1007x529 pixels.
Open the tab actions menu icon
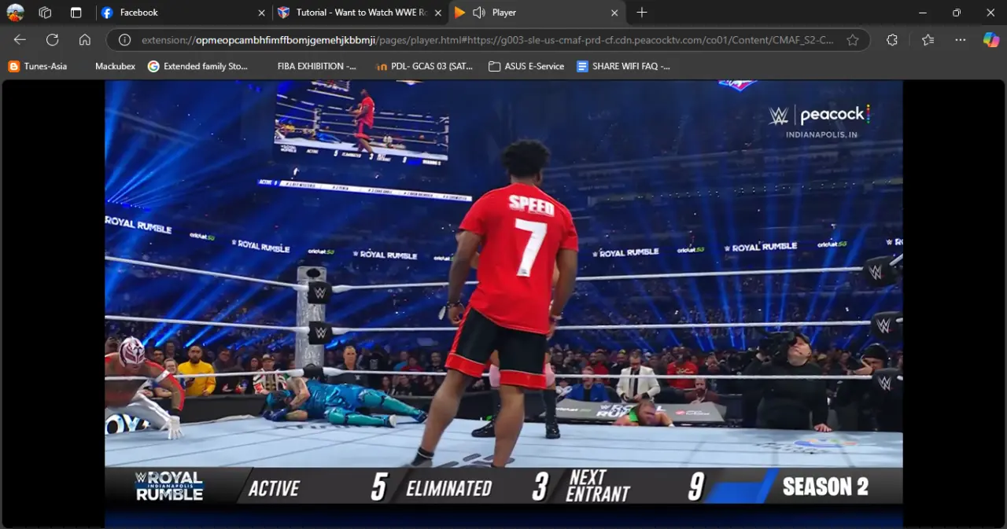click(76, 13)
